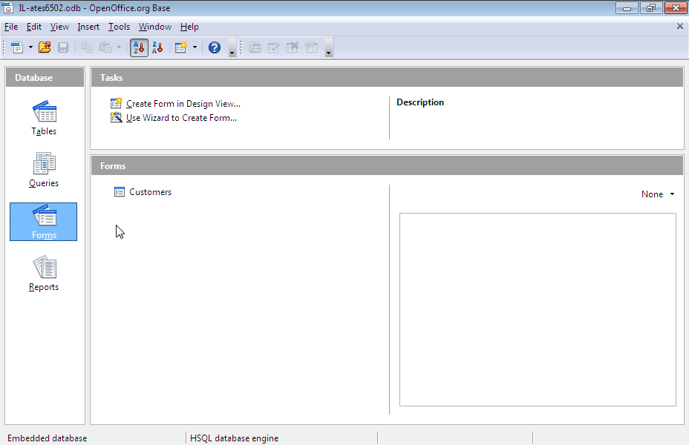This screenshot has width=689, height=445.
Task: Click the Rename form toolbar icon
Action: 311,47
